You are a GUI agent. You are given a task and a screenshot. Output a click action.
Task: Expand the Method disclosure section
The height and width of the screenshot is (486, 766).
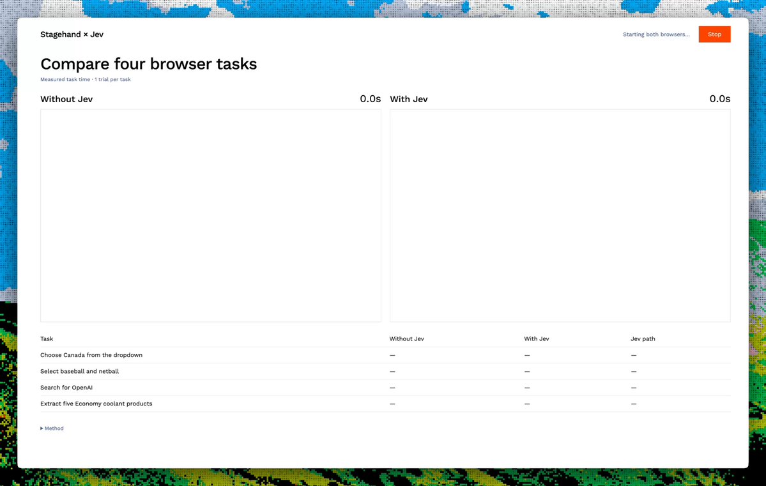click(x=52, y=429)
